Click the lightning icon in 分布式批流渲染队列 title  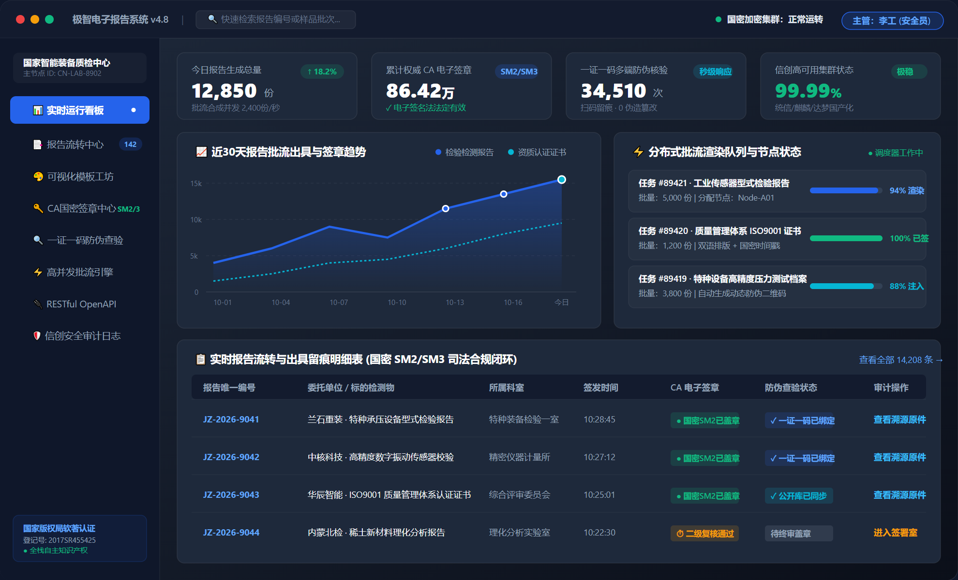pyautogui.click(x=639, y=152)
